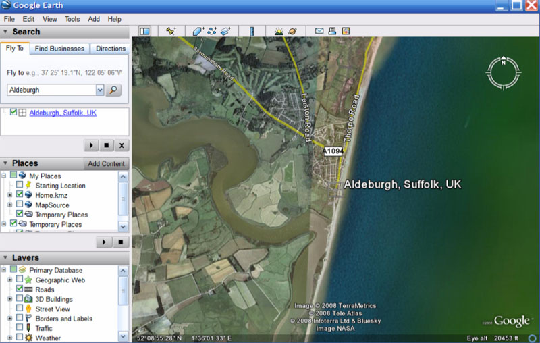Click the Aldeburgh, Suffolk, UK map label

click(402, 184)
